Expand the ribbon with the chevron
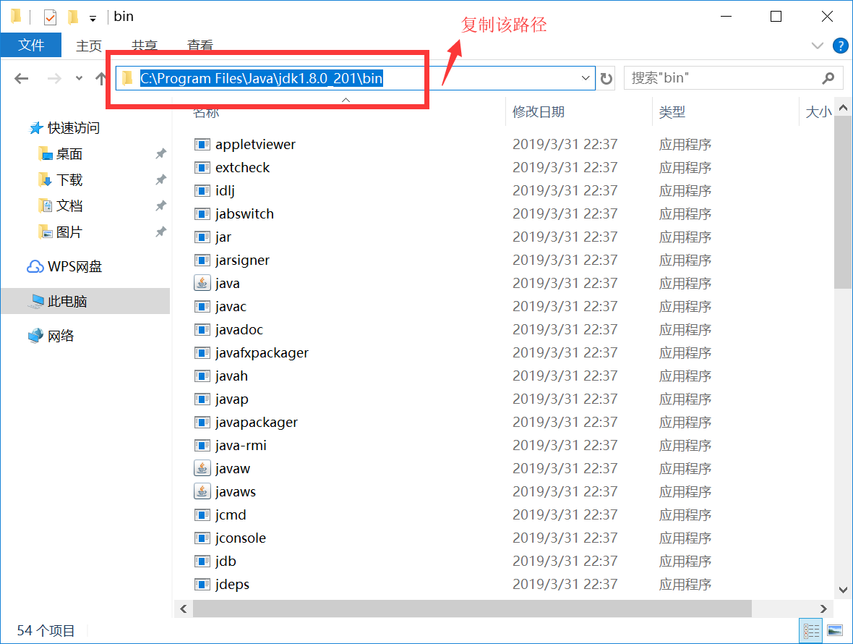The image size is (853, 644). point(817,46)
